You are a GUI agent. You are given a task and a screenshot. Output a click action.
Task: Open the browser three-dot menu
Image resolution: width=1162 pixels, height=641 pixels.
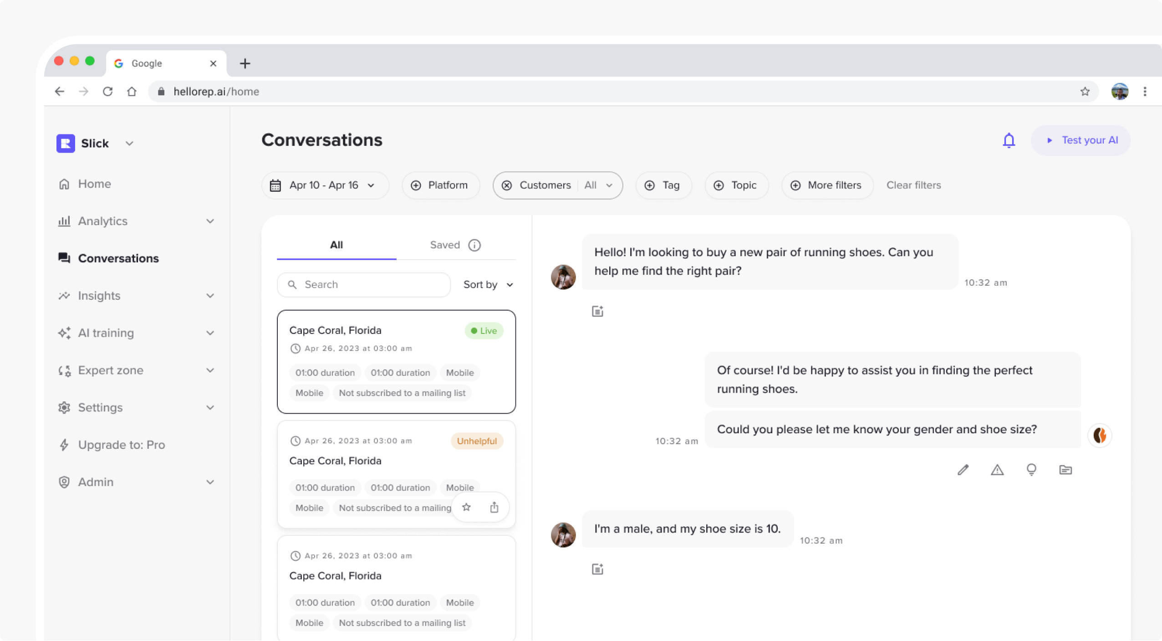(1145, 92)
